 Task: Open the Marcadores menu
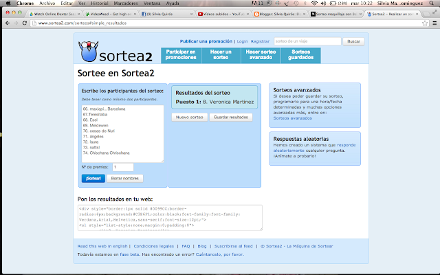(126, 3)
